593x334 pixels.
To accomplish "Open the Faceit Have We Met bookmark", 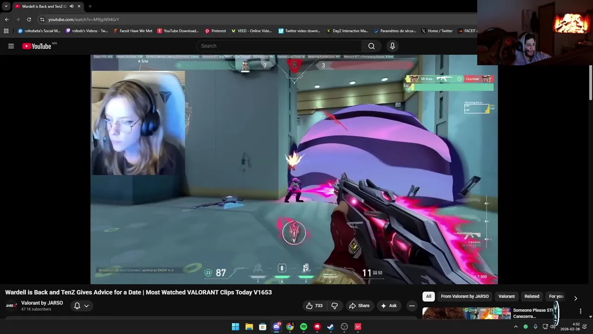I will click(132, 31).
